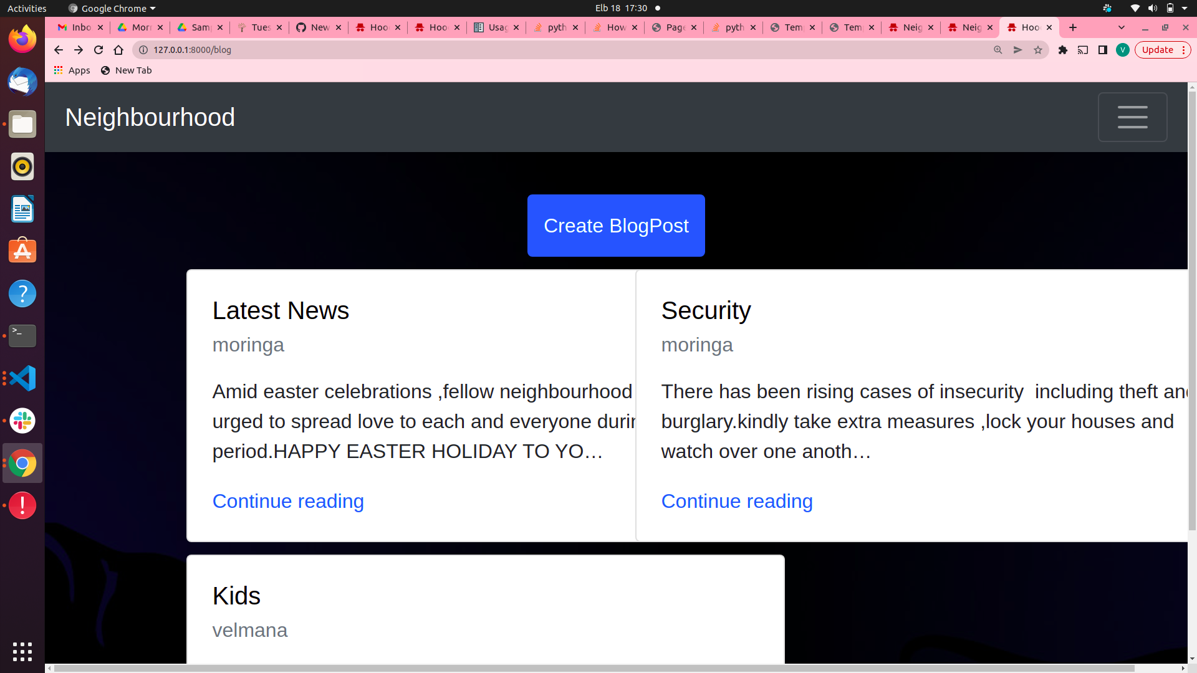Click the browser extensions puzzle icon
Screen dimensions: 1197x673
[1063, 50]
